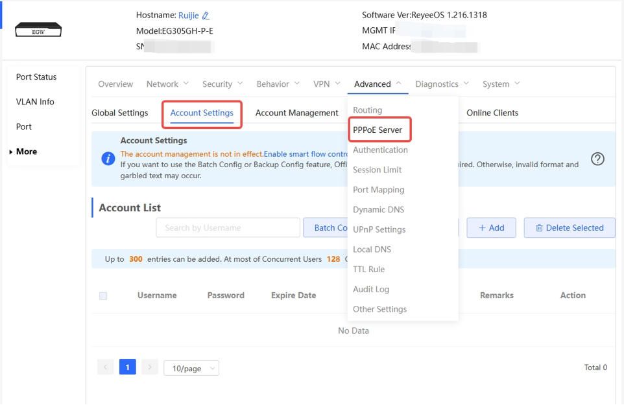Click the hostname edit pencil icon

tap(206, 16)
